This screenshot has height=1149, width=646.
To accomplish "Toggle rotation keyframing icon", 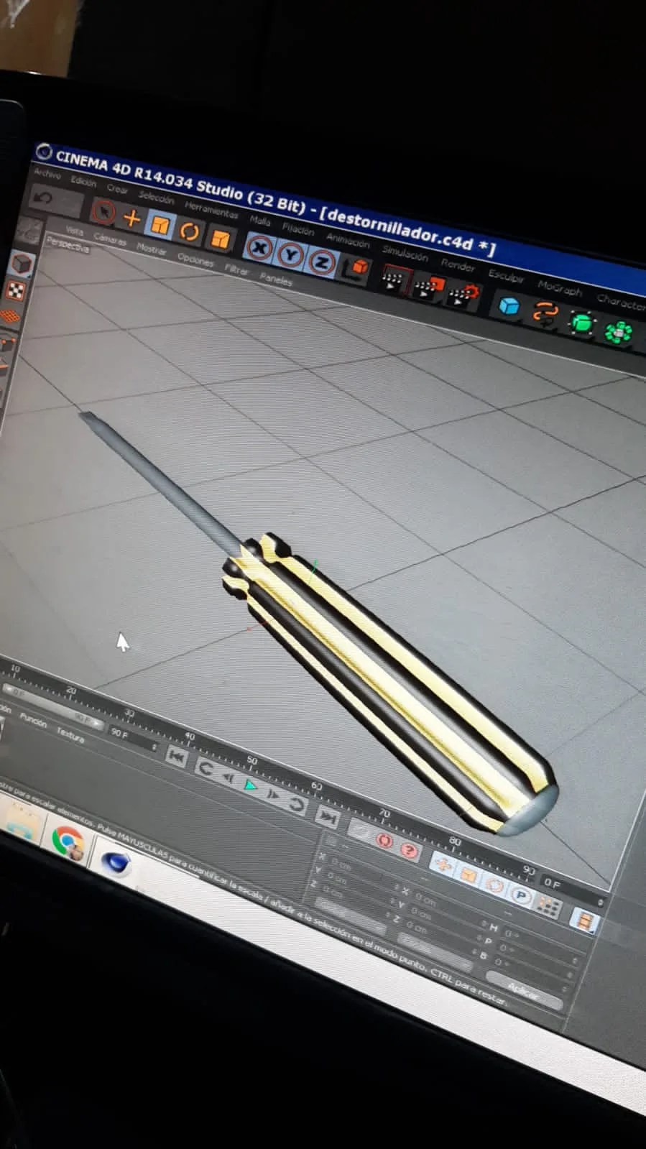I will click(494, 885).
